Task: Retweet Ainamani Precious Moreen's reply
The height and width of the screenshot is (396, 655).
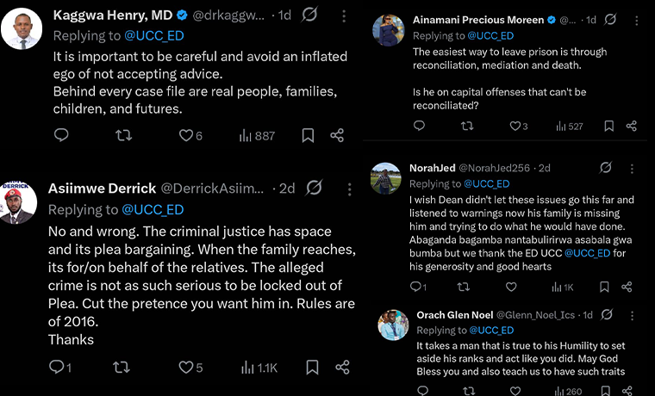Action: 467,126
